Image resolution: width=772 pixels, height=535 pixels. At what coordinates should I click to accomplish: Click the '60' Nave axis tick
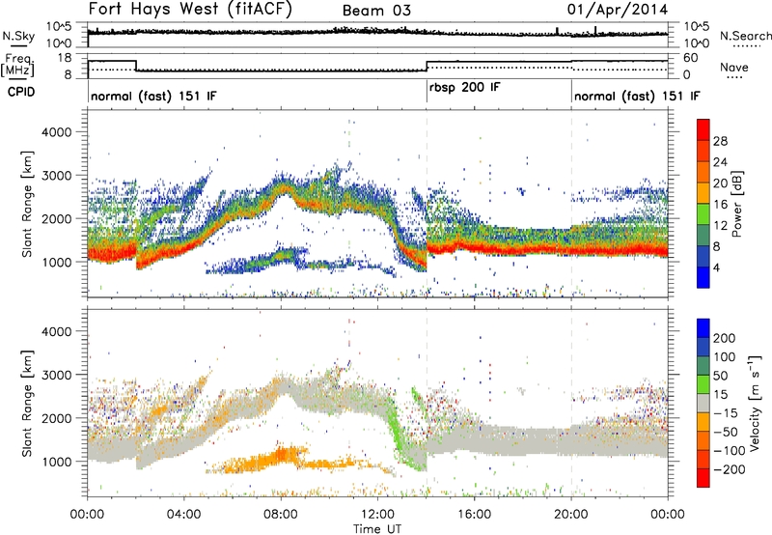(691, 58)
